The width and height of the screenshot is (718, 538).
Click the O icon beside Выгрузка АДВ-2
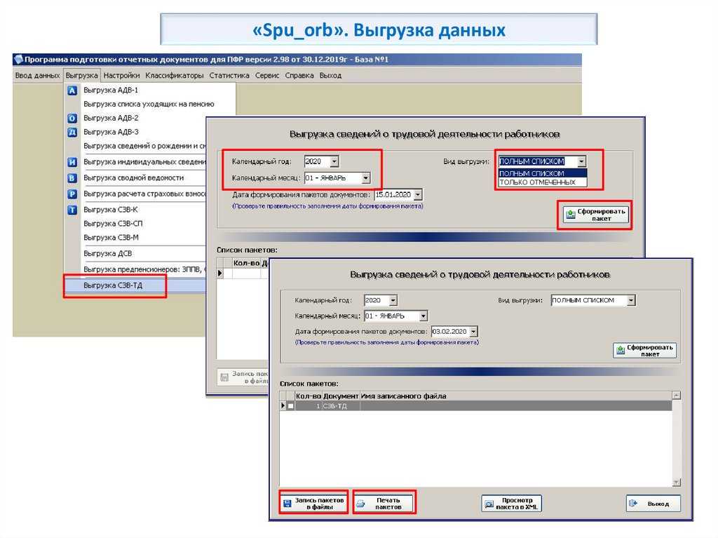(72, 119)
